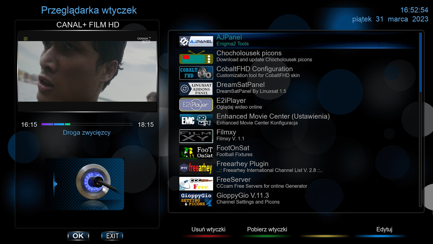Image resolution: width=433 pixels, height=244 pixels.
Task: Select 'Football Fixtures' description
Action: (235, 155)
